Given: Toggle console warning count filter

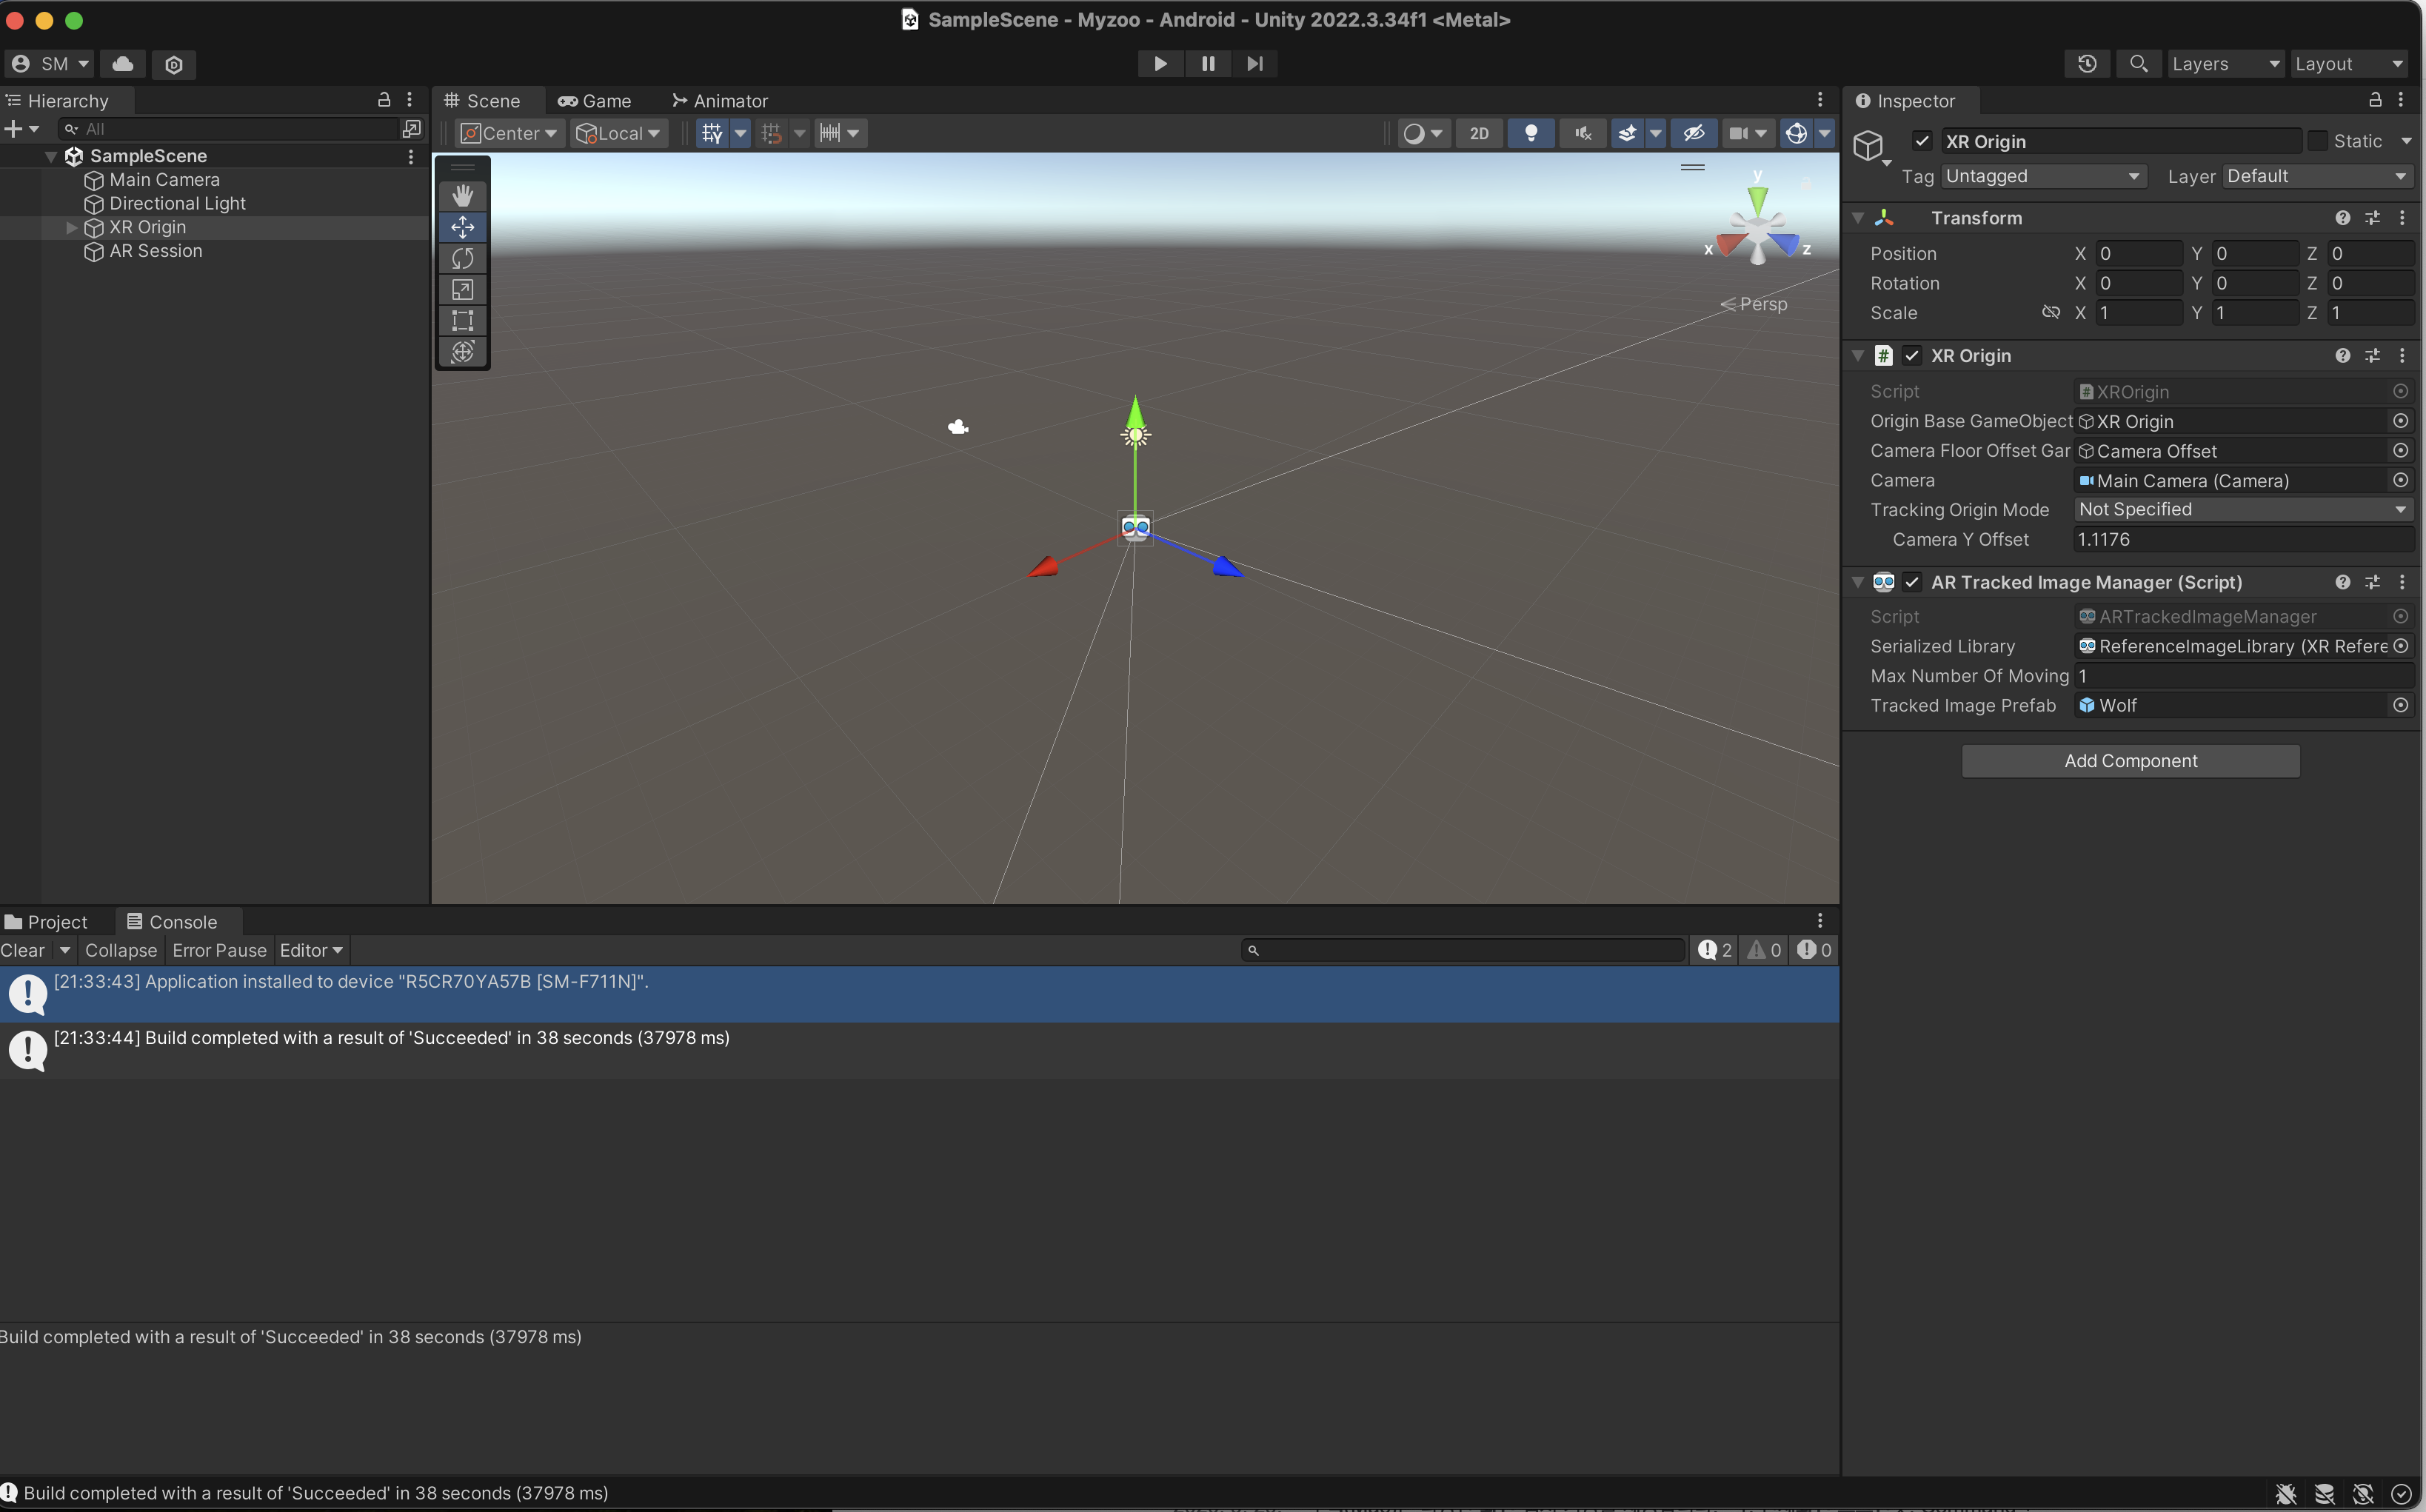Looking at the screenshot, I should [1764, 951].
